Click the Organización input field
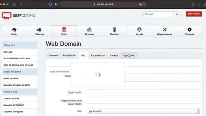Screen dimensions: 206x116 pos(144,92)
